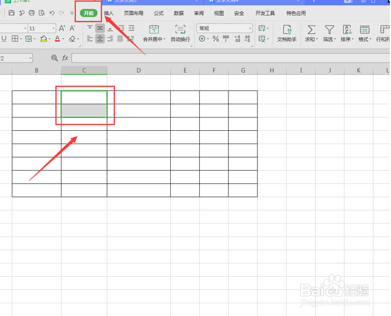Decrease font size with A- icon

(x=72, y=28)
